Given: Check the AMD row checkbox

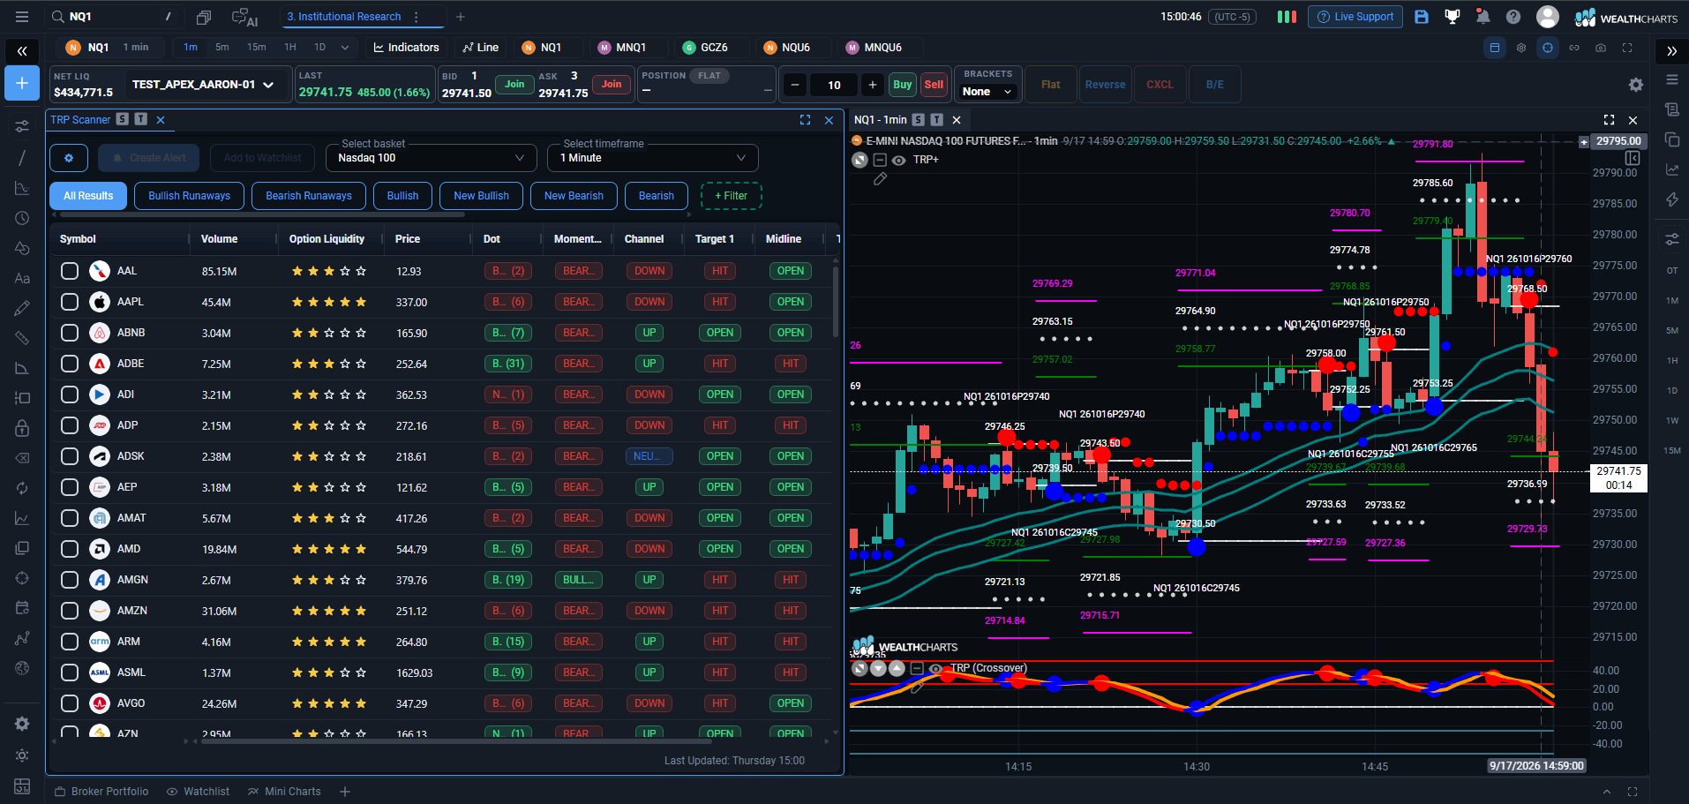Looking at the screenshot, I should click(70, 549).
